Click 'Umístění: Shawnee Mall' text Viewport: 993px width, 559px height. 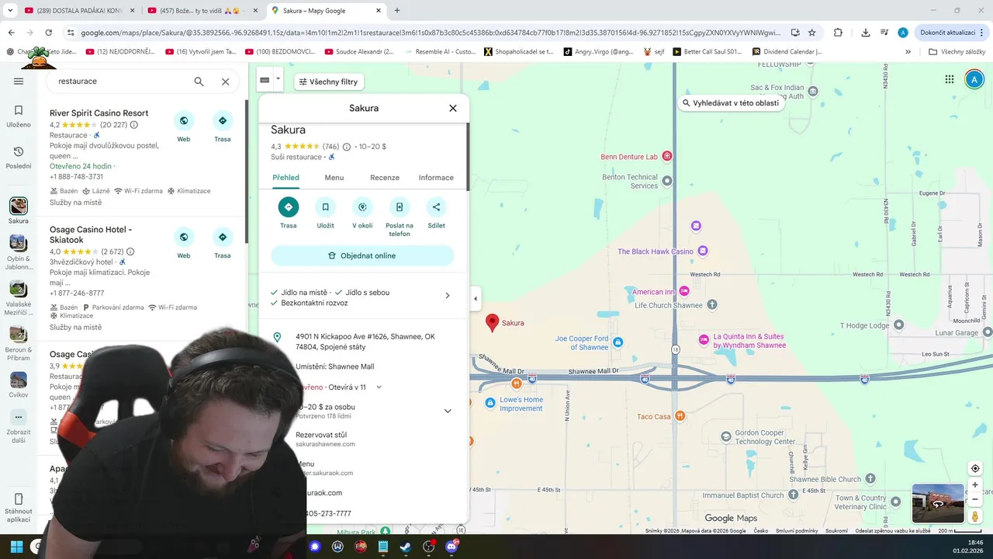click(334, 366)
